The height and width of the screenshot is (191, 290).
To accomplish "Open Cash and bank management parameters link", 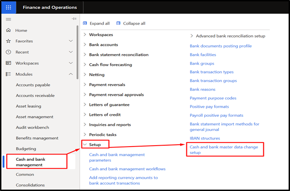I will pos(117,158).
